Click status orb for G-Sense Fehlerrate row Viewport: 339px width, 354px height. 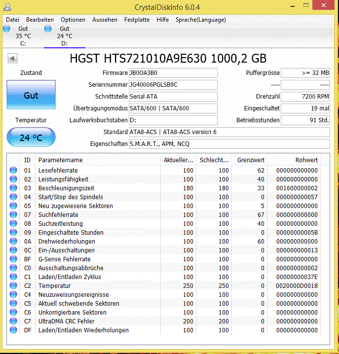pos(13,259)
